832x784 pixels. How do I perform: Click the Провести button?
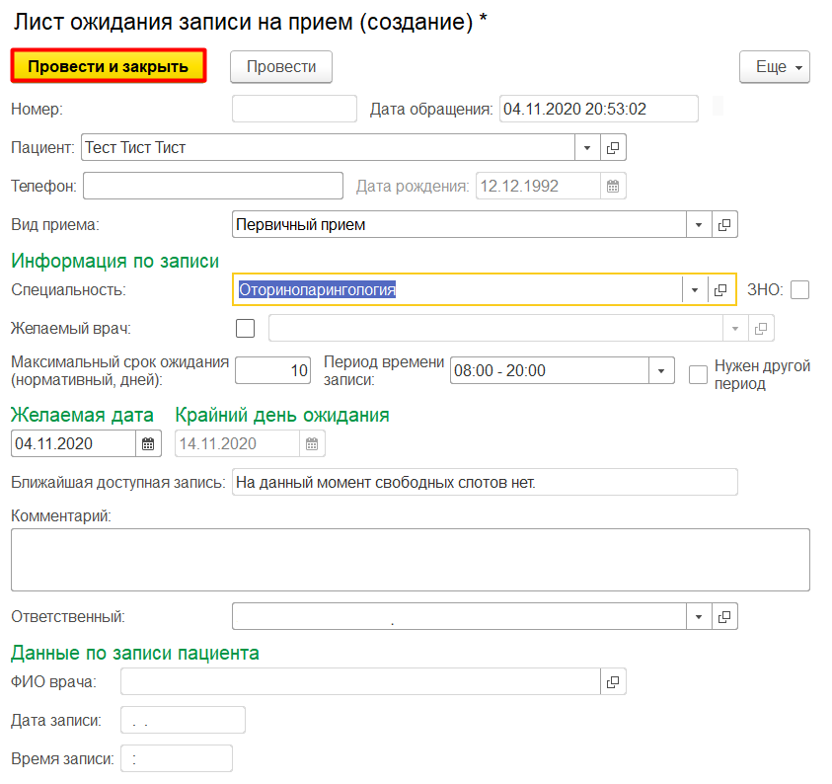281,67
